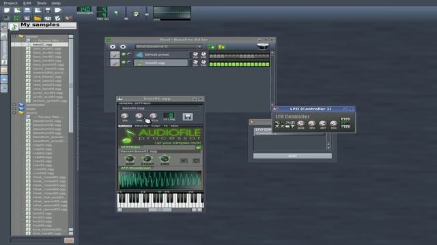Select the saw wave shape in LFO Controller
The width and height of the screenshot is (437, 245).
(x=287, y=122)
